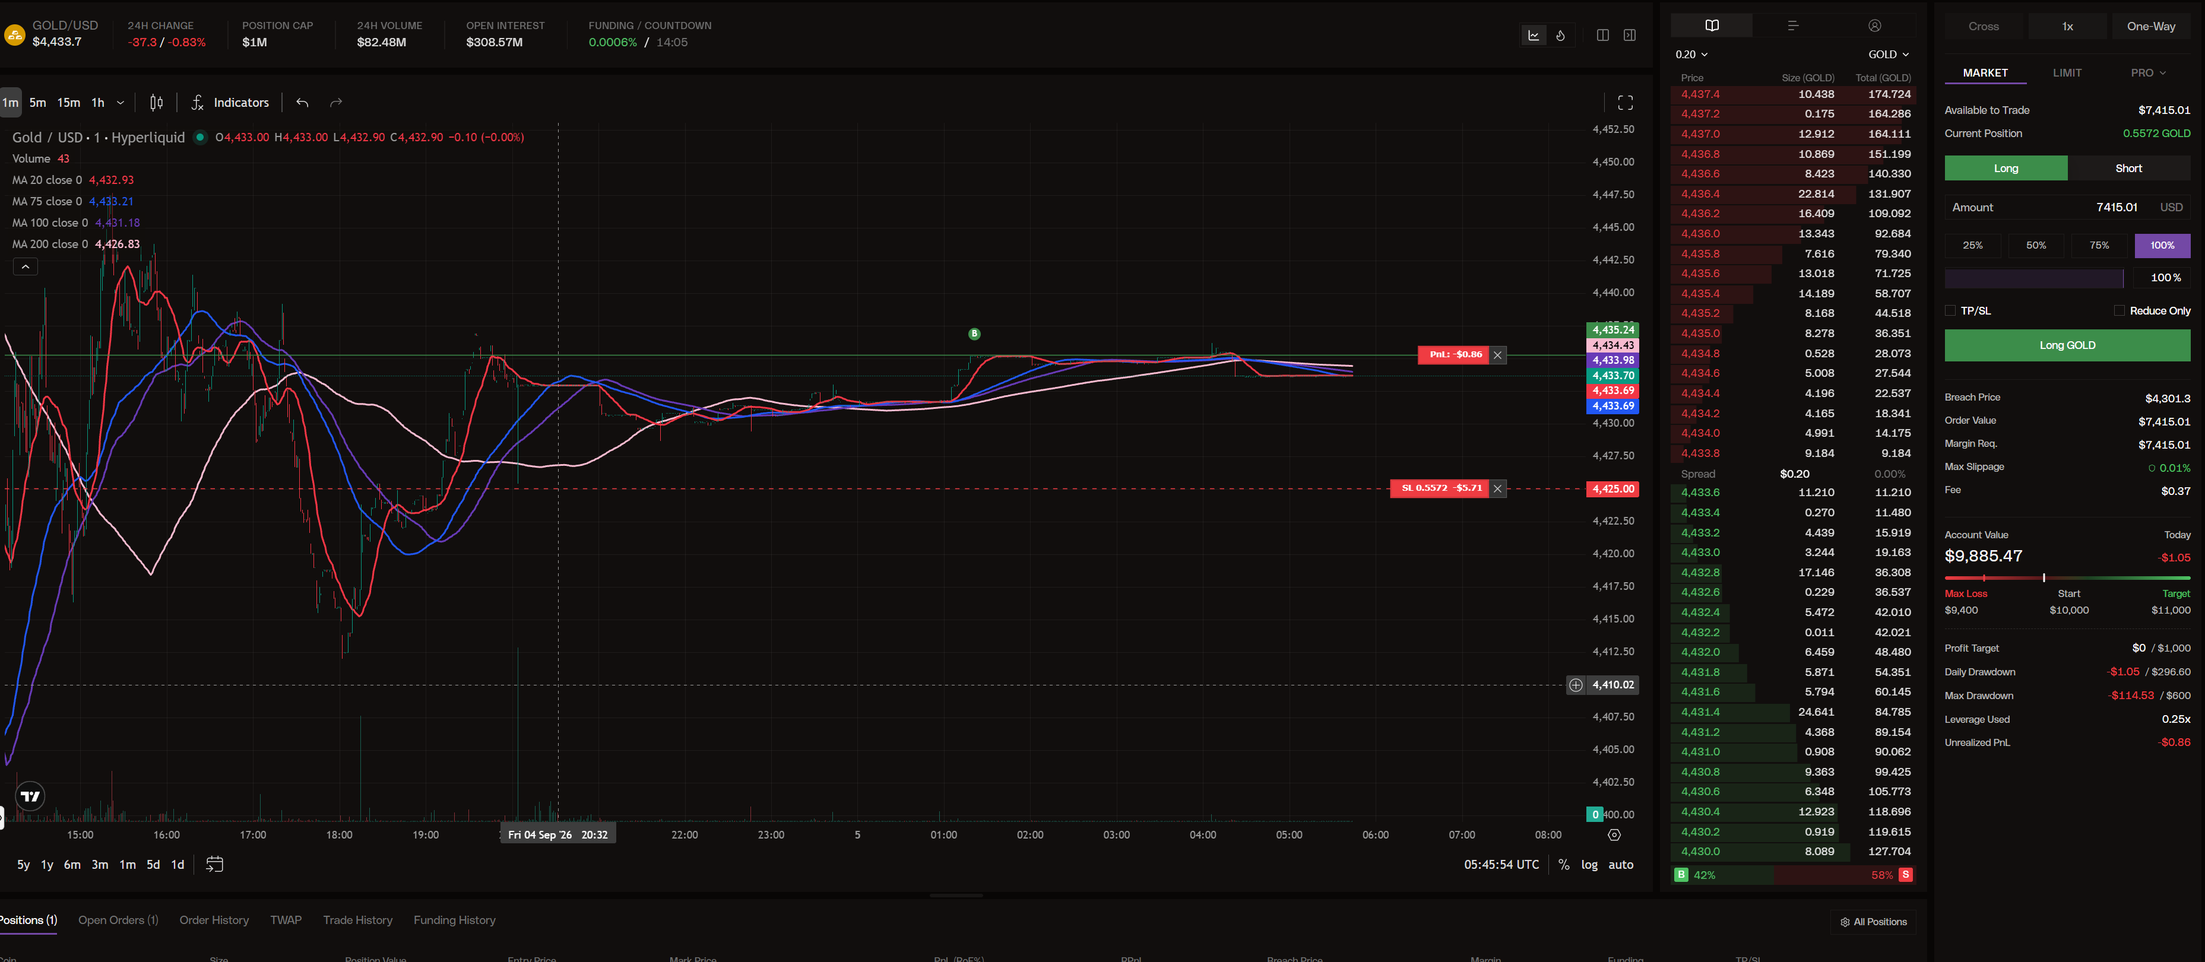The image size is (2205, 962).
Task: Change the USD amount currency unit
Action: point(2171,208)
